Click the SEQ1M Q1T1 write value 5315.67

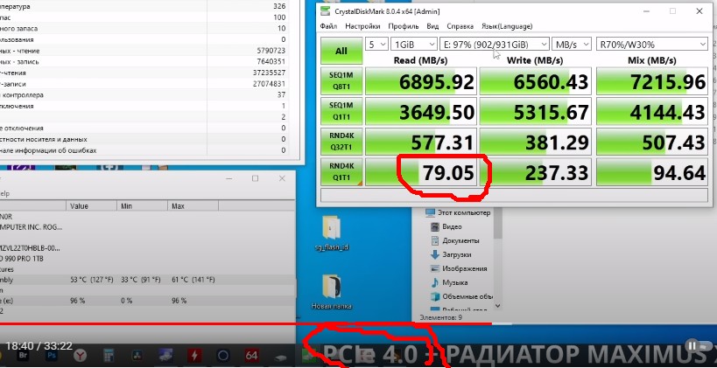tap(536, 111)
